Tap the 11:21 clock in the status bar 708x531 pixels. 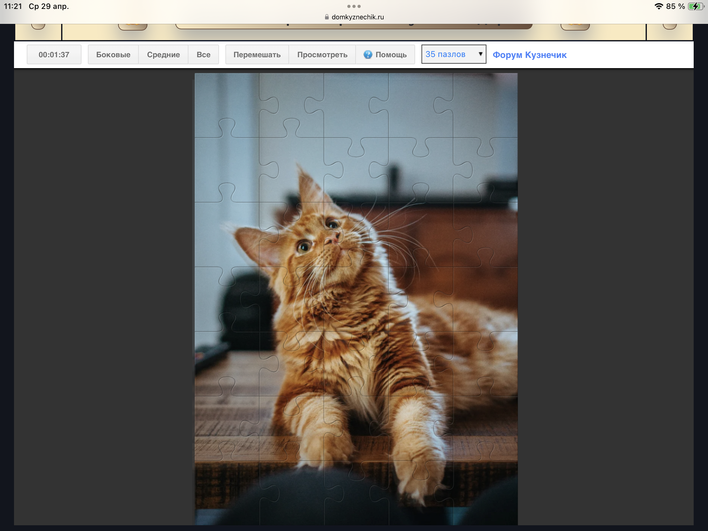[13, 6]
